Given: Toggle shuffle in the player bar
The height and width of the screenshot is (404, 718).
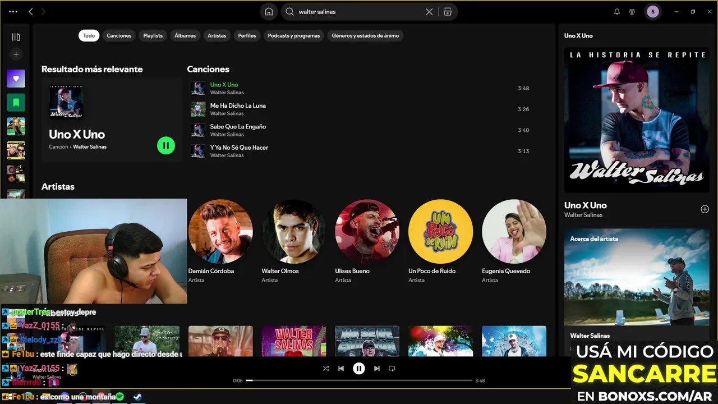Looking at the screenshot, I should point(326,369).
